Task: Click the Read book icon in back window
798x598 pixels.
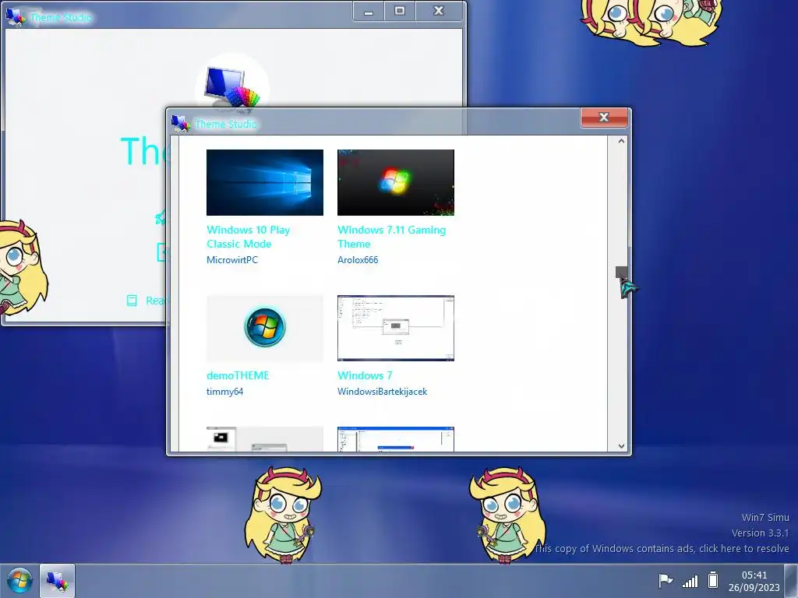Action: click(132, 301)
